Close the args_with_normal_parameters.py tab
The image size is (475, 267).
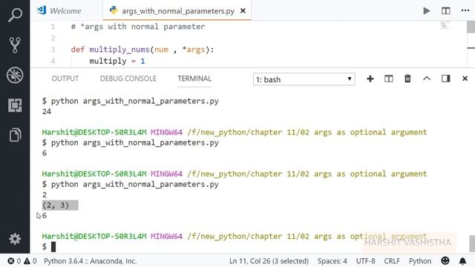point(243,11)
